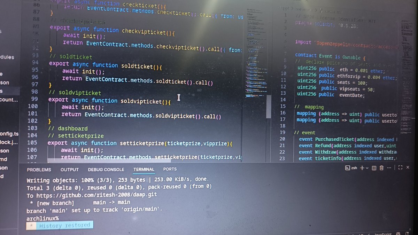Open the PORTS tab
This screenshot has width=418, height=235.
tap(170, 169)
